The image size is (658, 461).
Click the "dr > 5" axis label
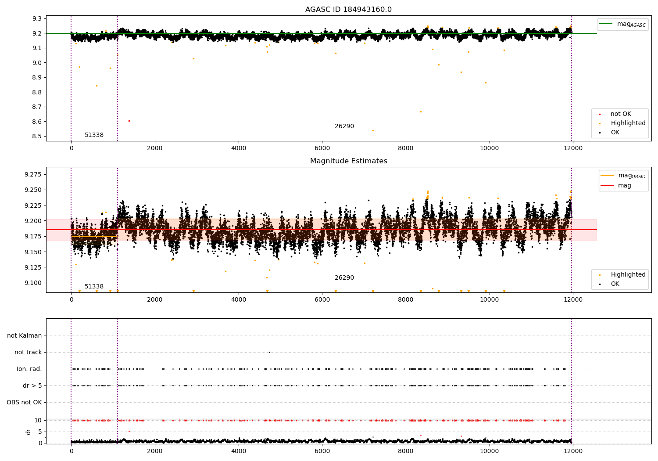(32, 385)
